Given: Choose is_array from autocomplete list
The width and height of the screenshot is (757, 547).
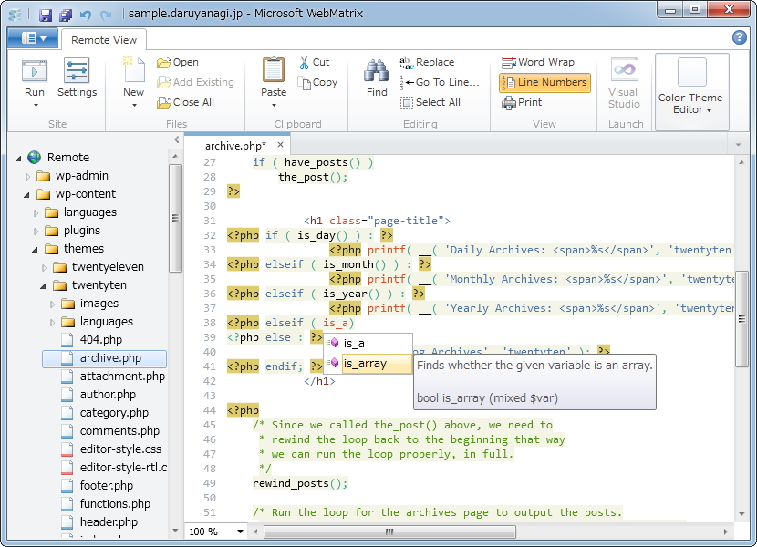Looking at the screenshot, I should (x=365, y=364).
